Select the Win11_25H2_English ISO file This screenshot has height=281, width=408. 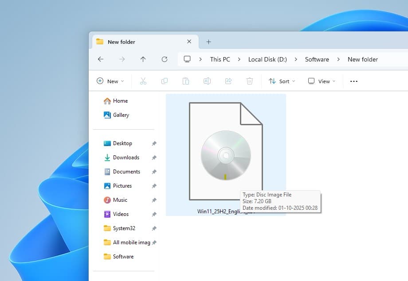[225, 155]
